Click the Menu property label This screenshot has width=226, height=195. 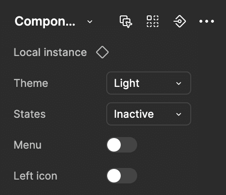[x=28, y=145]
